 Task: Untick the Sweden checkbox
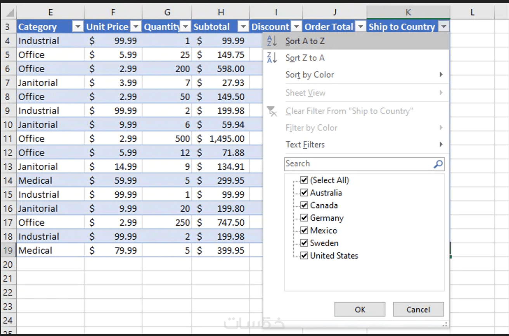click(x=304, y=243)
